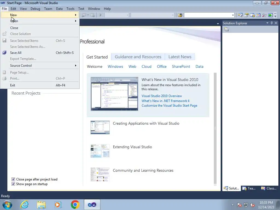The image size is (280, 210).
Task: Select the Cloud category link
Action: click(x=147, y=66)
